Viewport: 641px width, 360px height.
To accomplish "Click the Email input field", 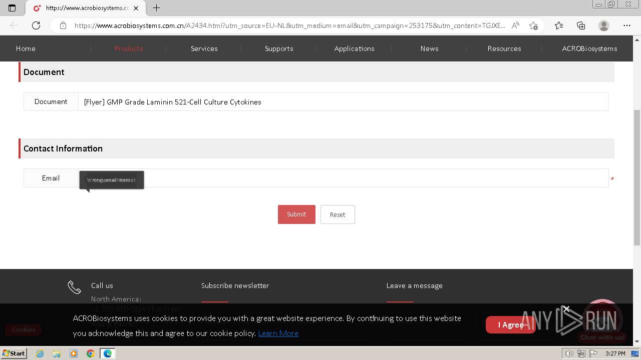I will (344, 178).
